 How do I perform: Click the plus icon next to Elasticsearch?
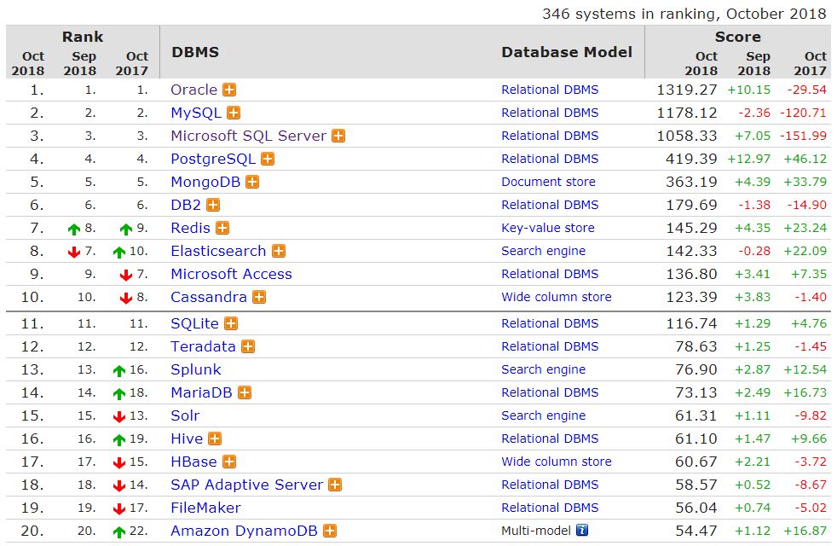279,251
